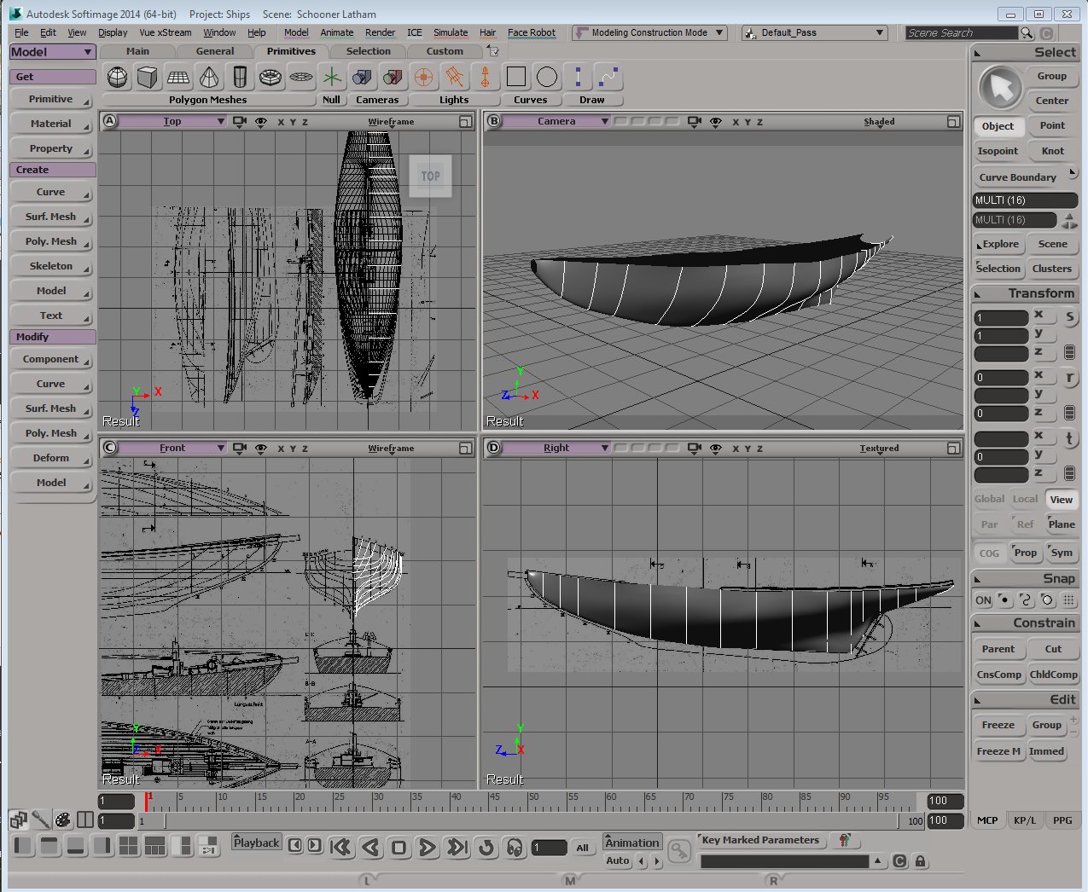Click frame 50 on the timeline

pyautogui.click(x=529, y=802)
